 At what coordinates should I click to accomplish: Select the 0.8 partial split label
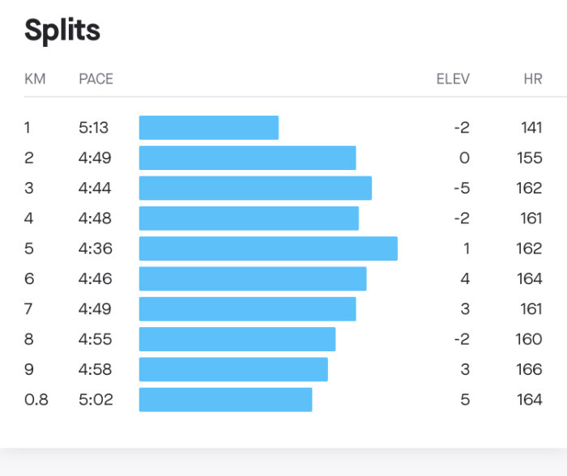pyautogui.click(x=36, y=399)
